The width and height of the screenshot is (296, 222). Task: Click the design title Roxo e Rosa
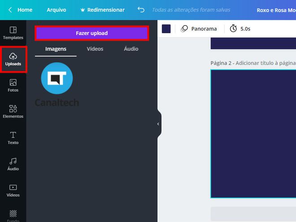pyautogui.click(x=276, y=10)
